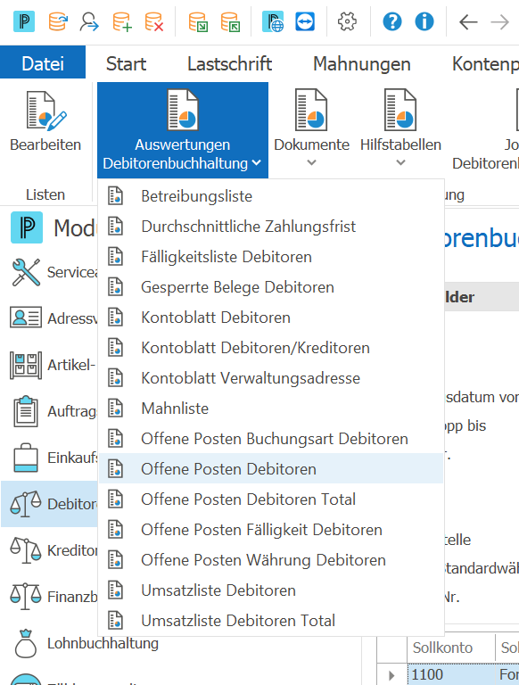This screenshot has height=685, width=519.
Task: Open Kontoblatt Debitoren/Kreditoren report
Action: point(271,348)
